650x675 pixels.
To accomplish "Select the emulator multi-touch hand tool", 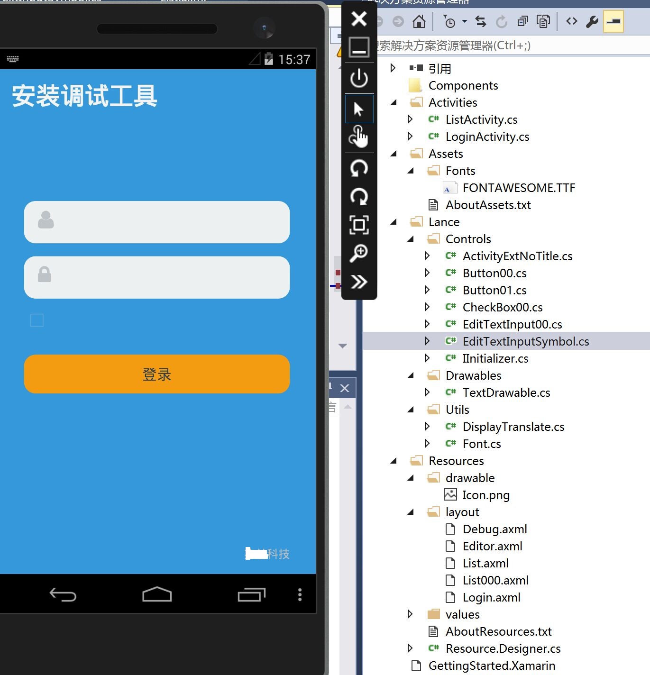I will coord(359,137).
